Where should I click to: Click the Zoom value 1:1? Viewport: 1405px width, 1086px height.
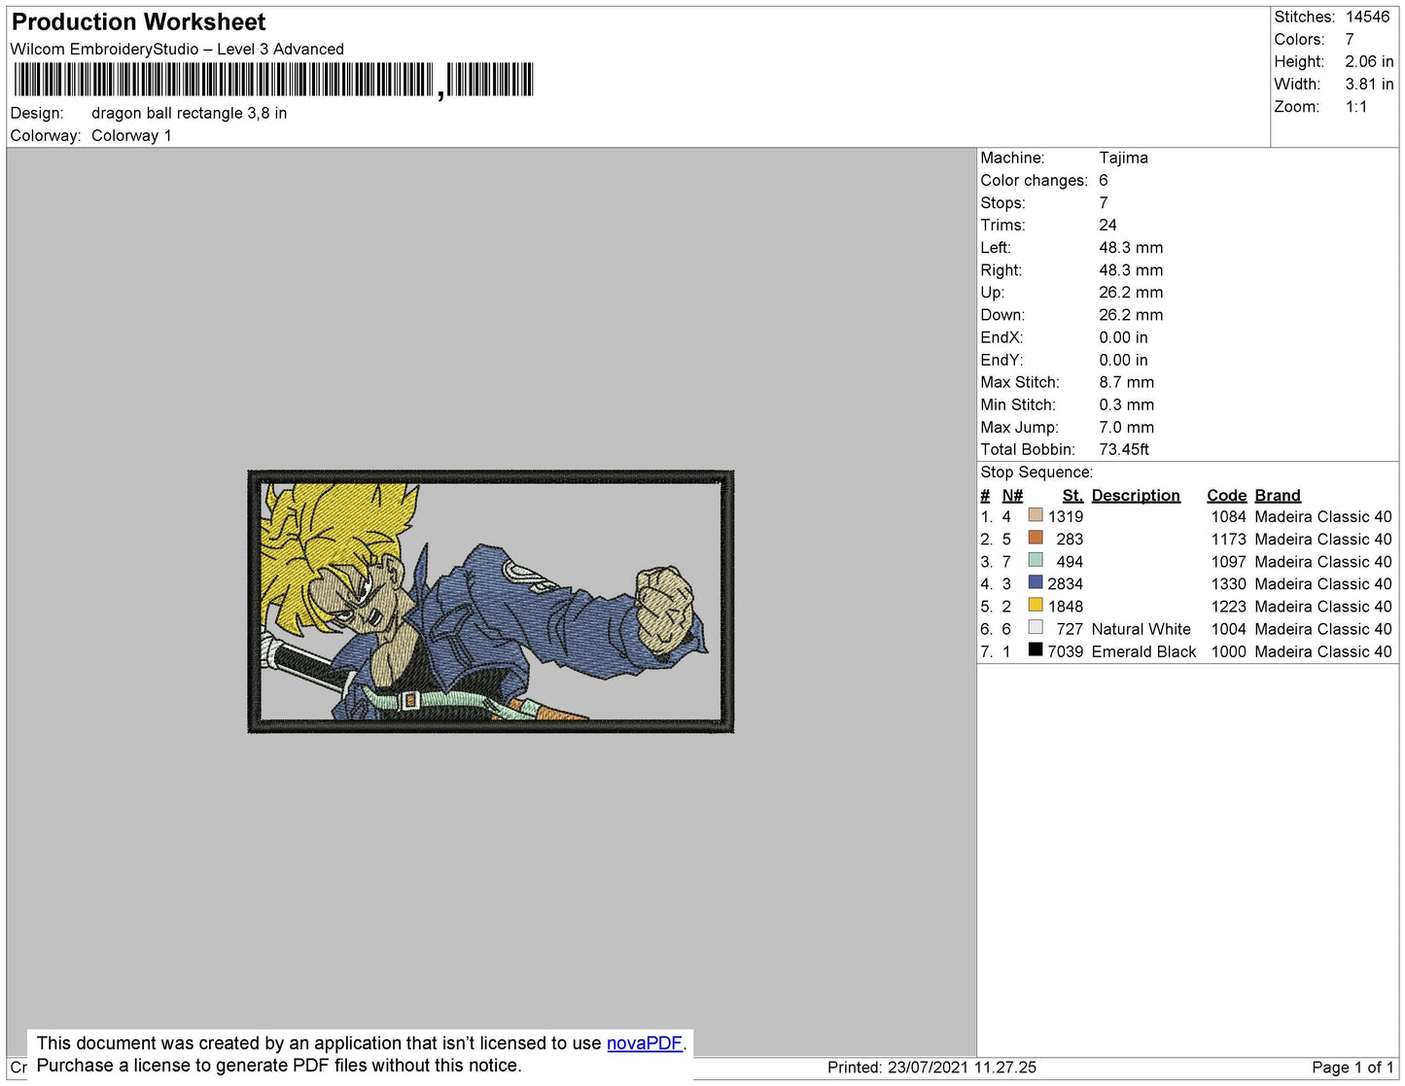point(1356,107)
